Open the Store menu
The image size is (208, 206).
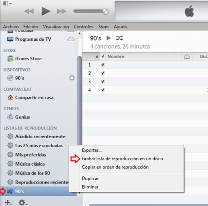click(x=103, y=27)
